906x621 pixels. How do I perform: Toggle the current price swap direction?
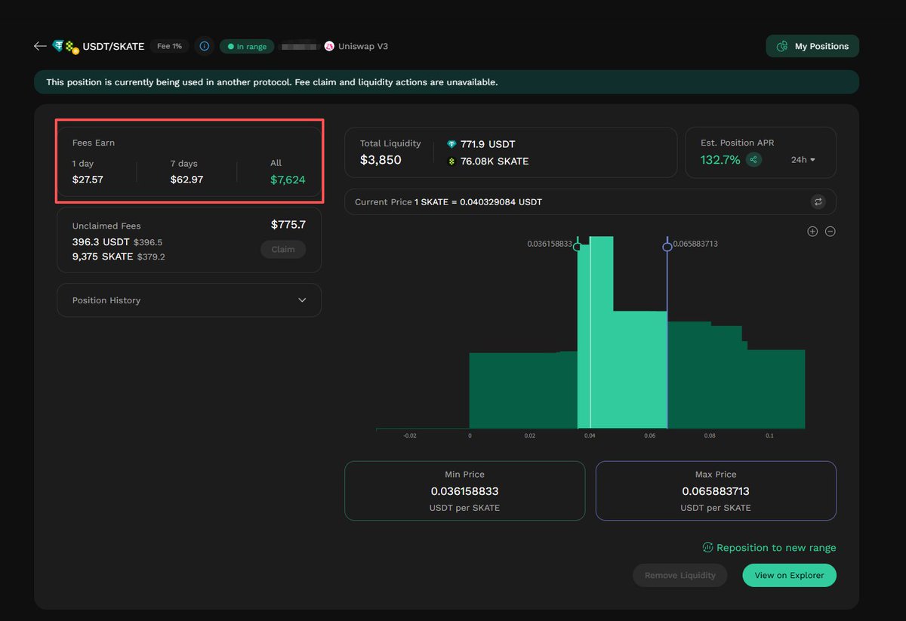pyautogui.click(x=818, y=201)
